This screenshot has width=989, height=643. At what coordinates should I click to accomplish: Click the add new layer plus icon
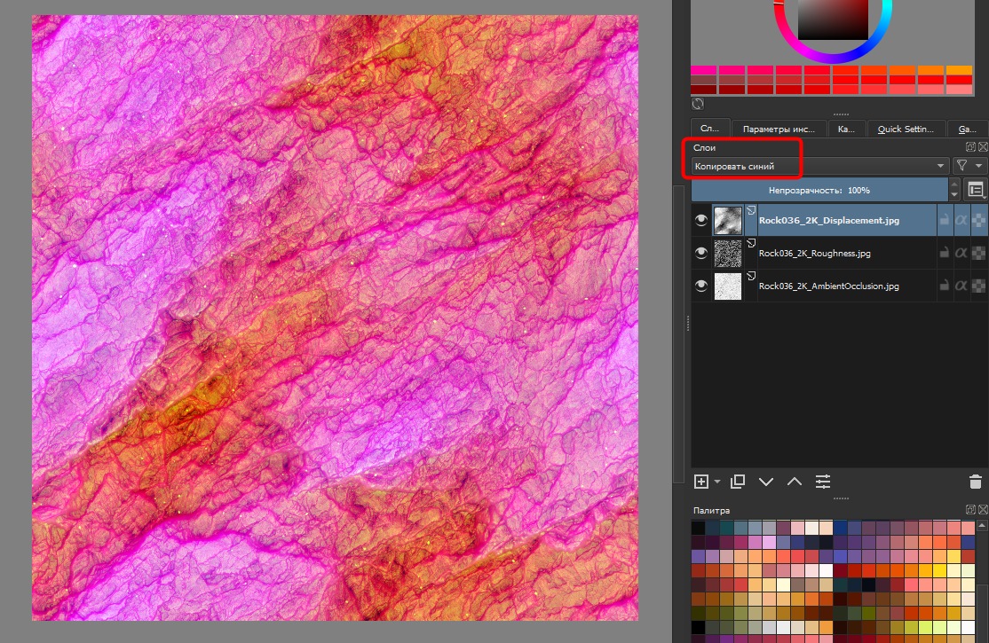coord(701,482)
